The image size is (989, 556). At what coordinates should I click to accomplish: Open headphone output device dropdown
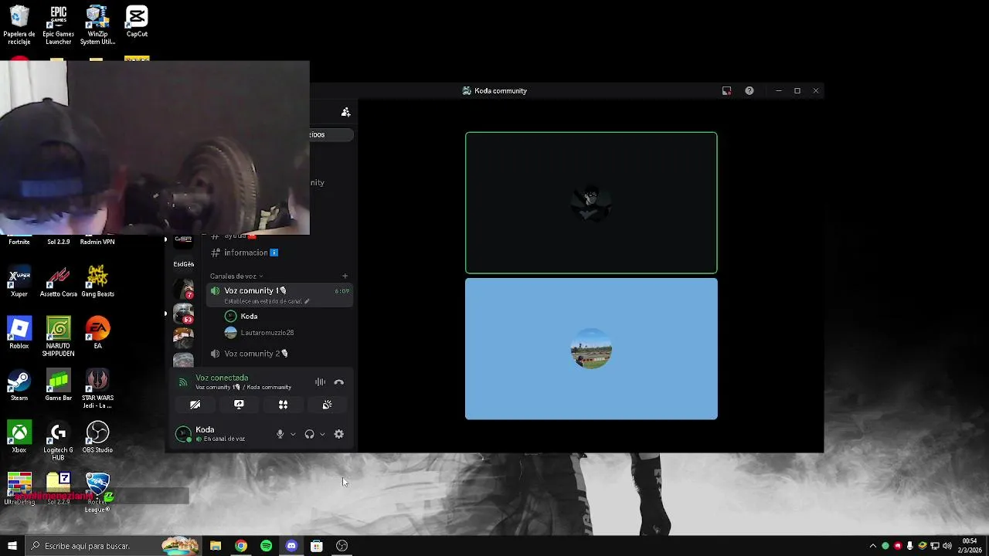[322, 434]
